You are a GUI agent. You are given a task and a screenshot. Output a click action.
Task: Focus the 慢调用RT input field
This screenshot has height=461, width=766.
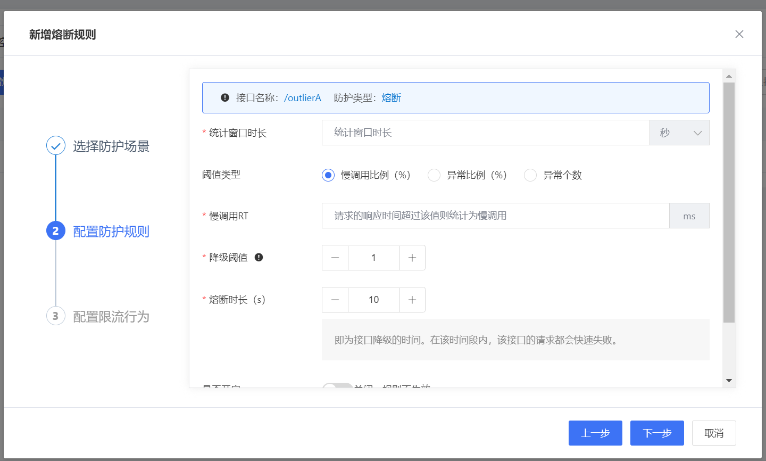tap(495, 216)
